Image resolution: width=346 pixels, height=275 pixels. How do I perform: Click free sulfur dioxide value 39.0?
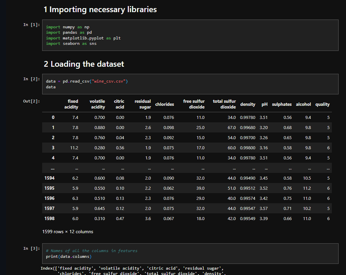pyautogui.click(x=200, y=188)
